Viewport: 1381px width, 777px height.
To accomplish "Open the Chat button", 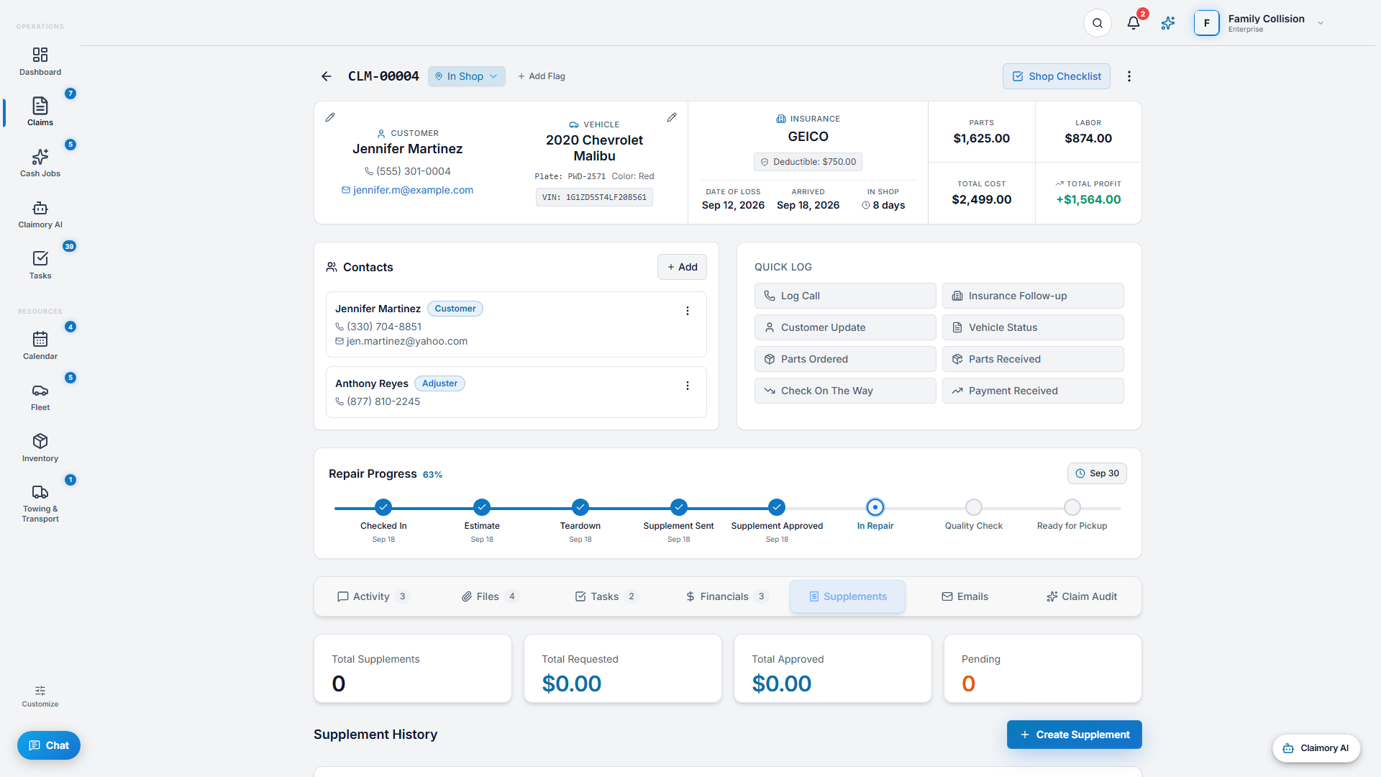I will 49,745.
